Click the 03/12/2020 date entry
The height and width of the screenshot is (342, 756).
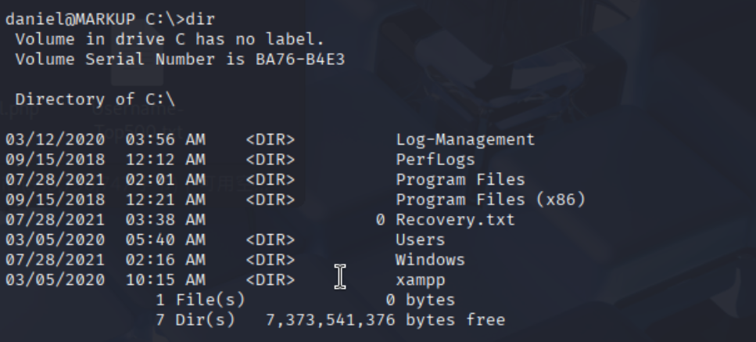pyautogui.click(x=55, y=139)
